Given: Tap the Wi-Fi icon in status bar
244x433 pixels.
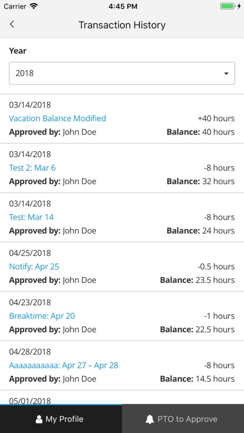Looking at the screenshot, I should click(34, 6).
